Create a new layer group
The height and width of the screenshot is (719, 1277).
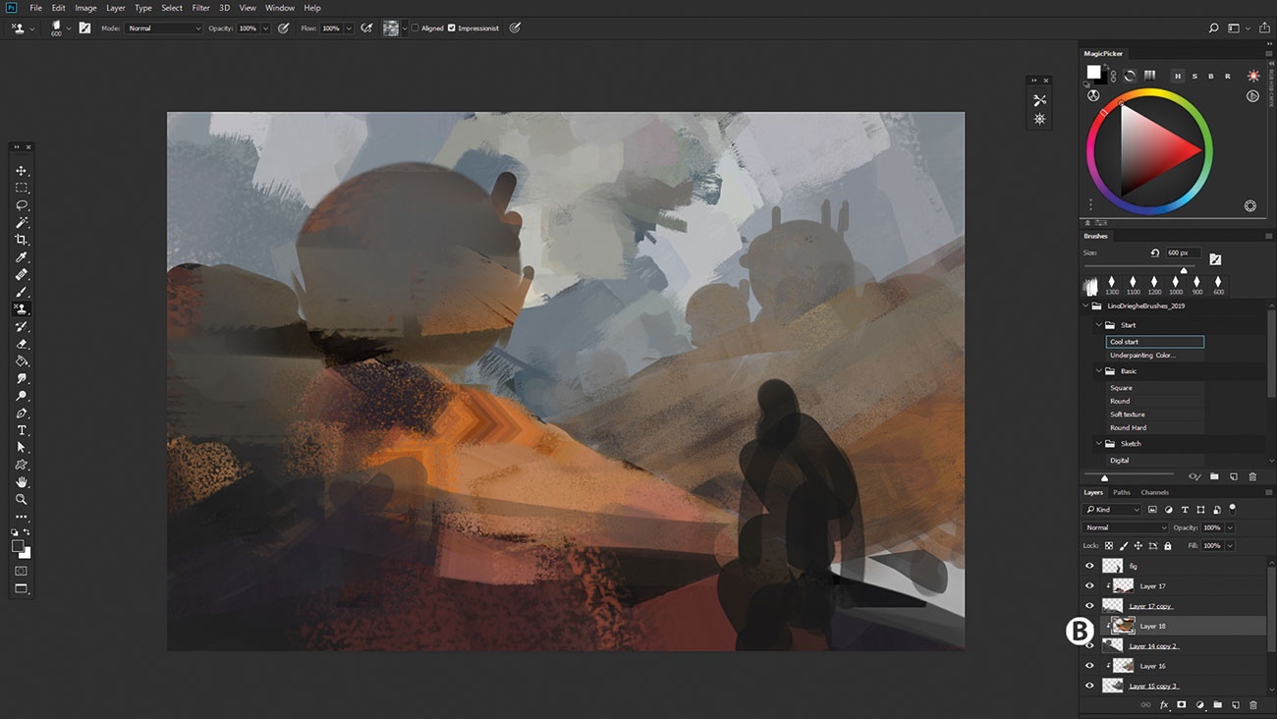pyautogui.click(x=1217, y=705)
